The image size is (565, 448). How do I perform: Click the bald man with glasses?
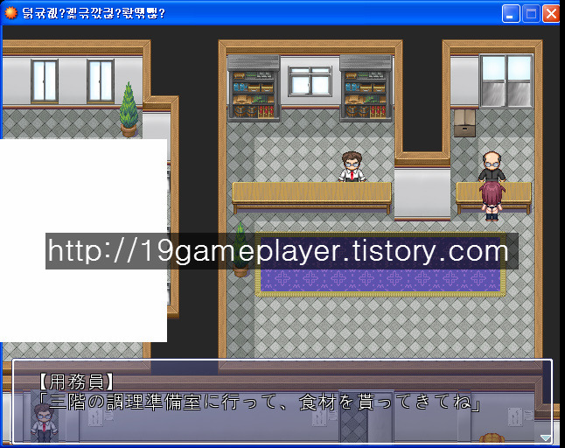pos(492,166)
